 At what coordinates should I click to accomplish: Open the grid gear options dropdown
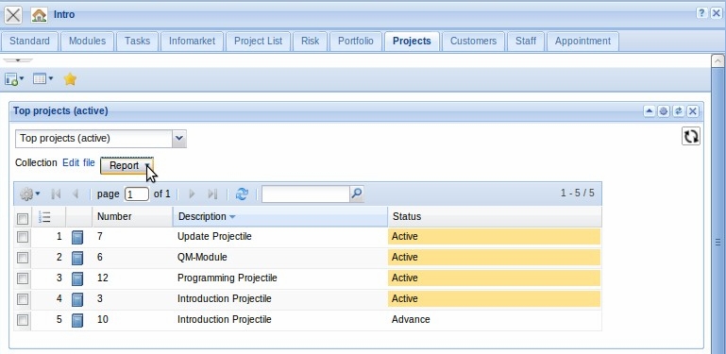29,194
